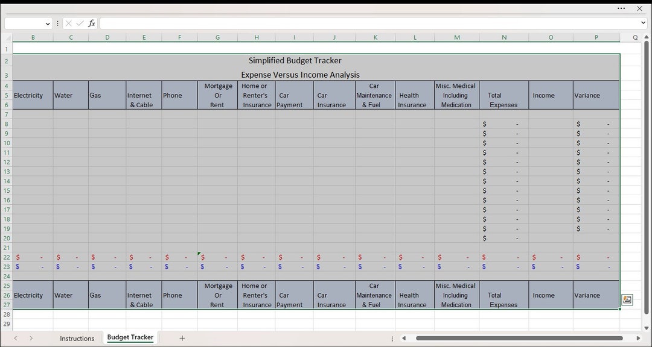Click the next sheet navigation arrow
This screenshot has width=652, height=347.
coord(31,338)
